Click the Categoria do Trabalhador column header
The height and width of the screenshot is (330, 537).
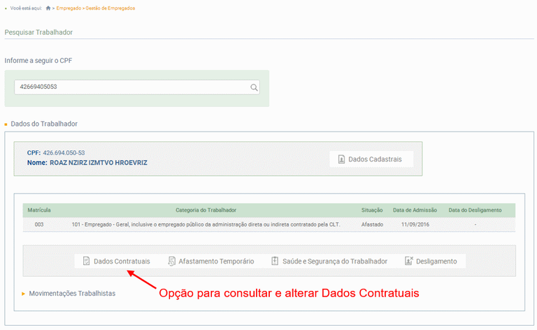[x=206, y=210]
